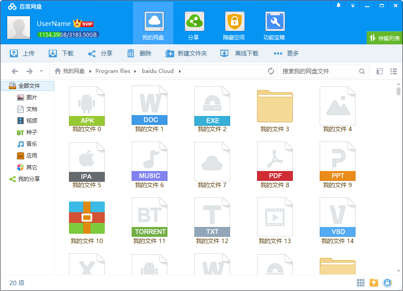The image size is (403, 291).
Task: Select the VSD file 我的文件 14
Action: [338, 221]
